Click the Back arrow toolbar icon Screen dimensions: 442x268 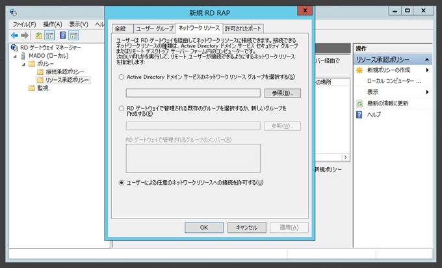pyautogui.click(x=14, y=36)
